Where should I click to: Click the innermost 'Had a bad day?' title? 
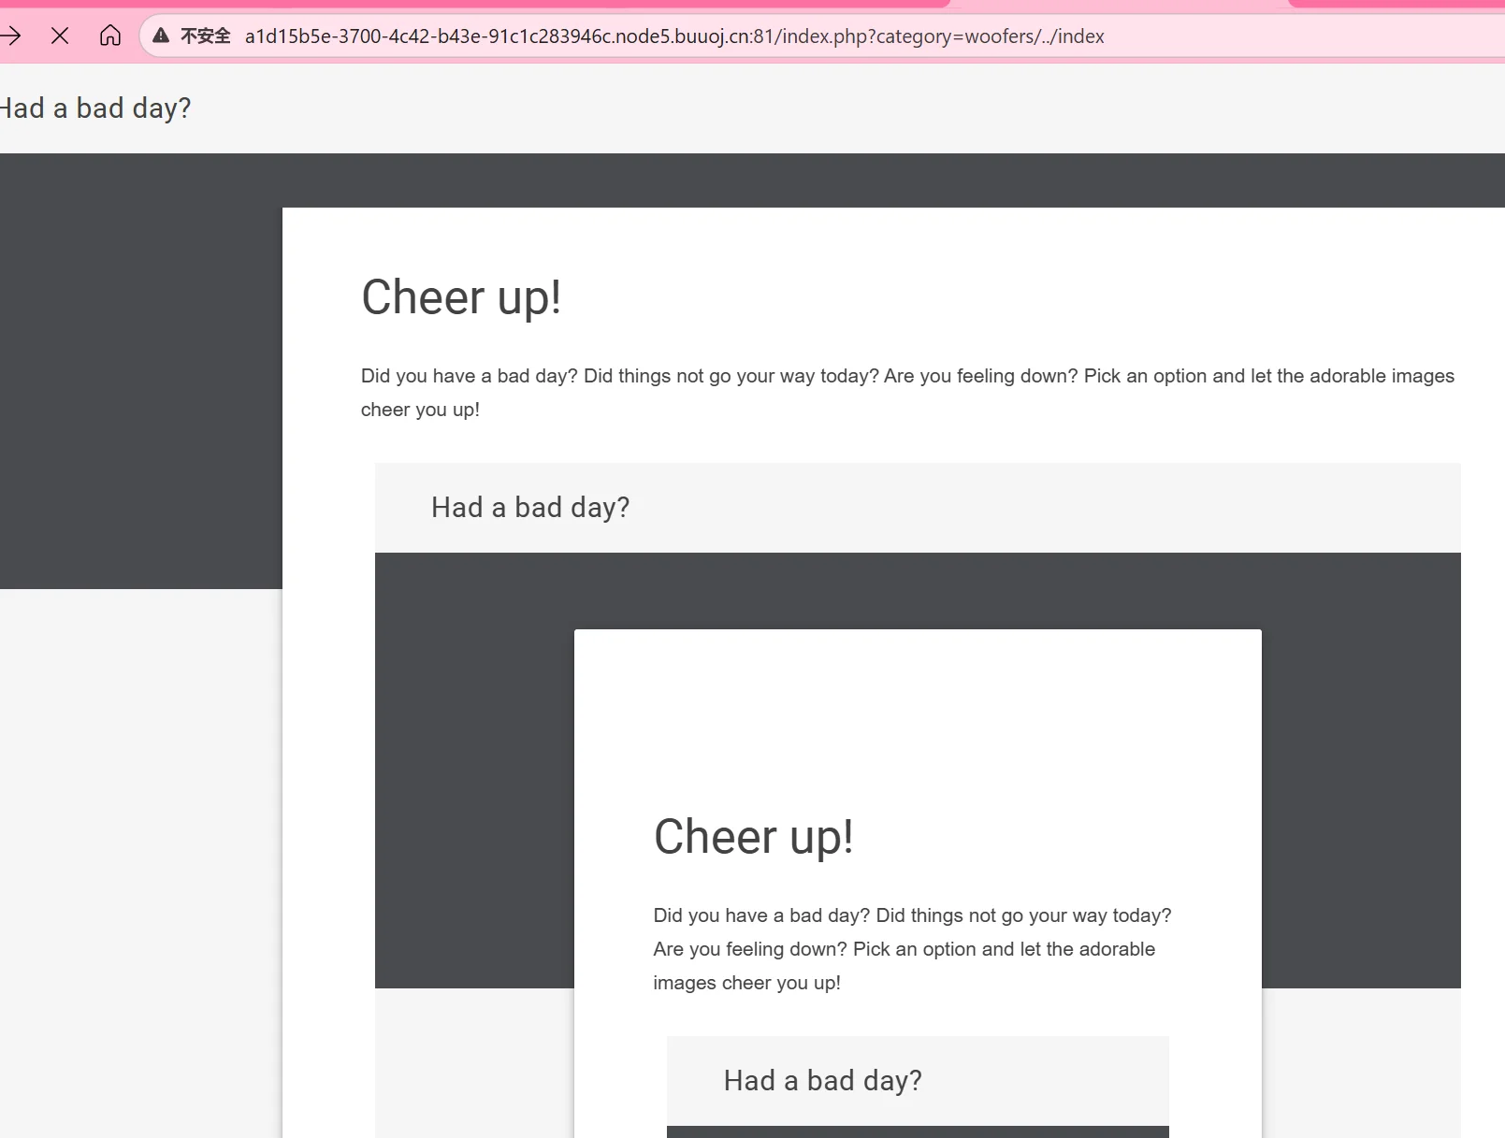(822, 1081)
